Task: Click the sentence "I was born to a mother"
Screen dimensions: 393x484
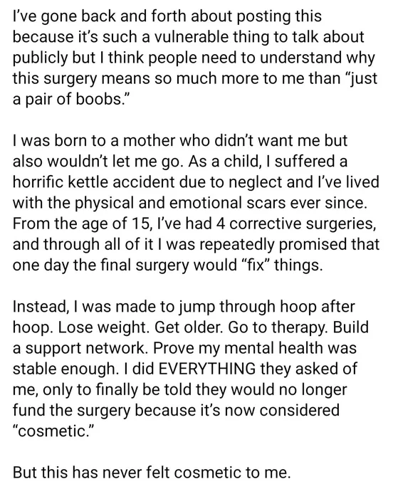Action: click(x=180, y=151)
